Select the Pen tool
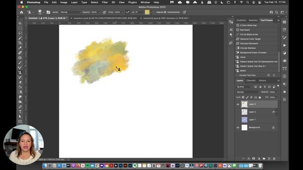The image size is (303, 170). click(20, 107)
